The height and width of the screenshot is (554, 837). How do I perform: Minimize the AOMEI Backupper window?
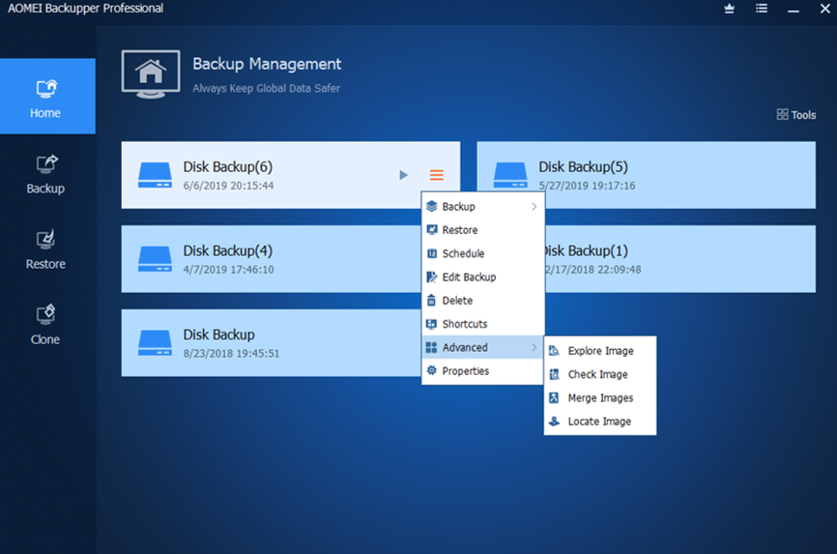pyautogui.click(x=794, y=10)
